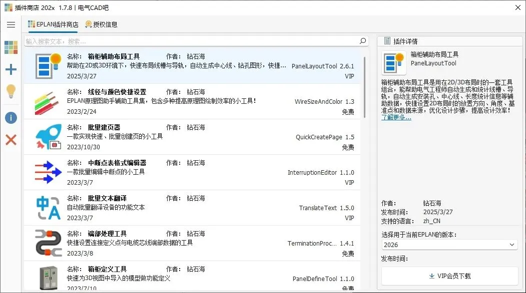526x293 pixels.
Task: Click the arrows icon for 中断点表格式编辑器
Action: tap(49, 172)
